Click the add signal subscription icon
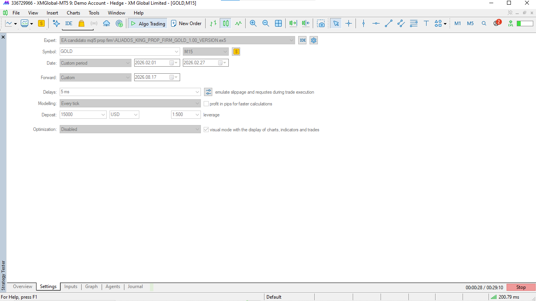 [119, 24]
